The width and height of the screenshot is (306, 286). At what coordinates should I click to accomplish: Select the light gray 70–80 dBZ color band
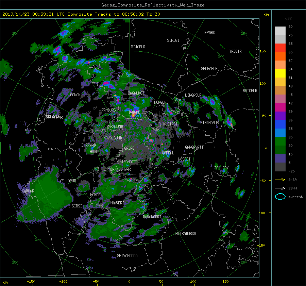pos(280,31)
